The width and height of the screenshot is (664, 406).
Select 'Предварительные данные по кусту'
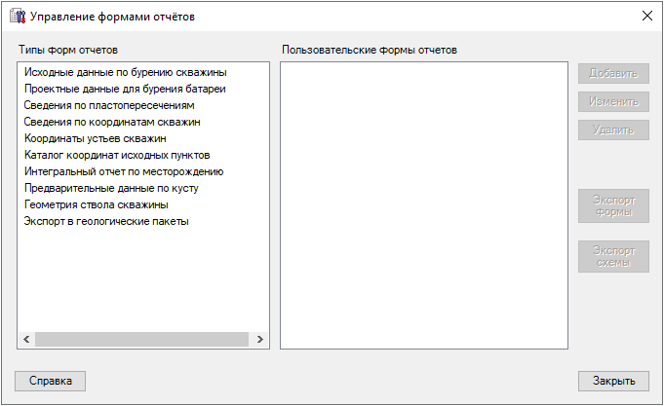tap(111, 188)
